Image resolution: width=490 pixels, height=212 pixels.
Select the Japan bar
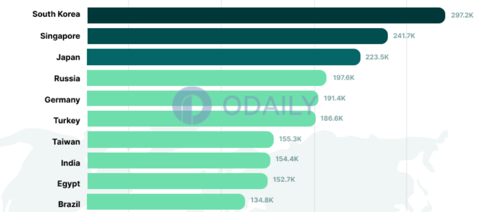[x=224, y=57]
